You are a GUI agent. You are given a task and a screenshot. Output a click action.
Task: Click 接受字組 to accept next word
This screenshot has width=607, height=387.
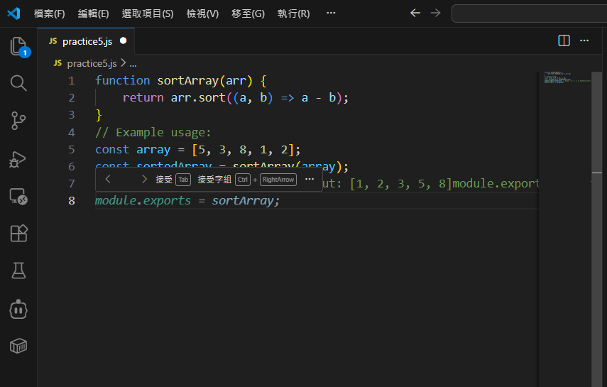pyautogui.click(x=214, y=180)
